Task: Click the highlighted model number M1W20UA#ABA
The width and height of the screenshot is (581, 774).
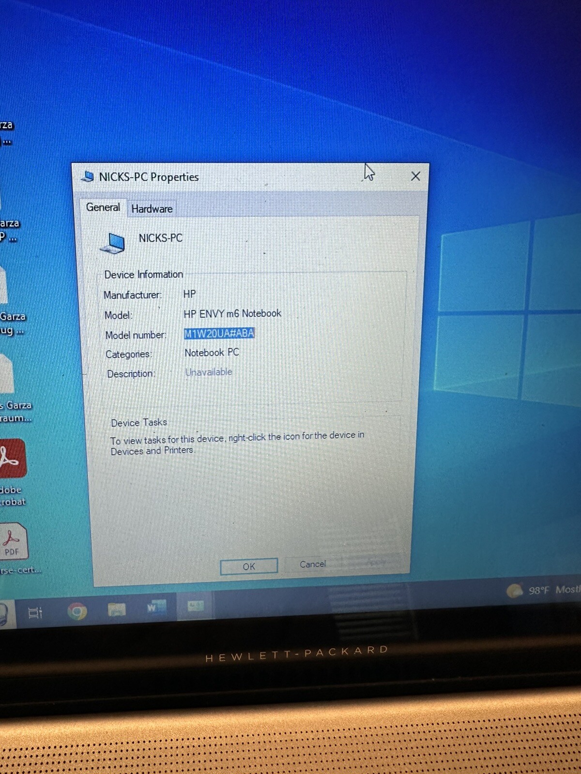Action: pyautogui.click(x=219, y=333)
